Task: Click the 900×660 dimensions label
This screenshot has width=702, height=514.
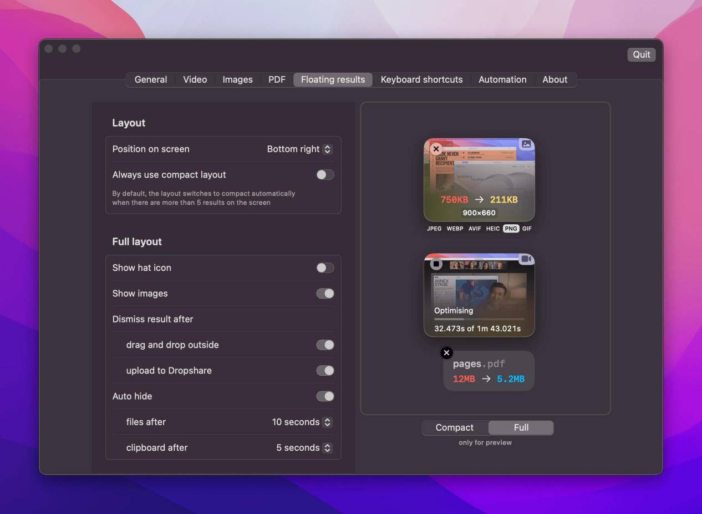Action: coord(479,213)
